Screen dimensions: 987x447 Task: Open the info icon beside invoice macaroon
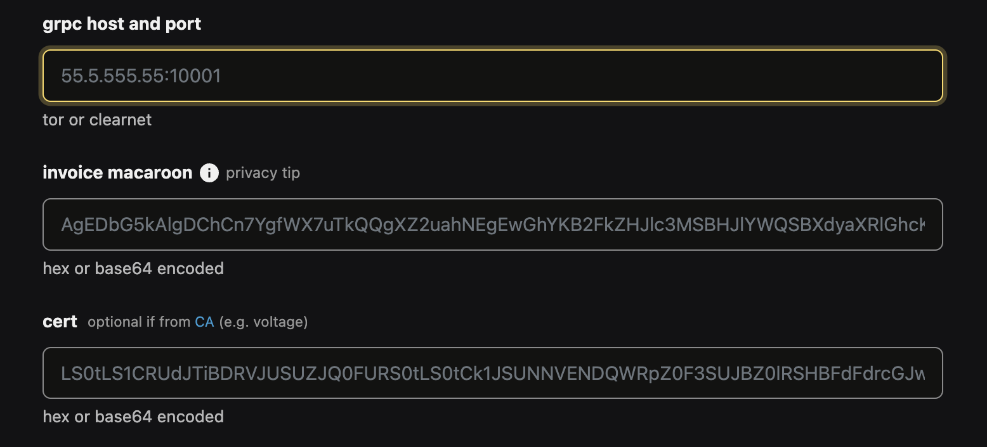point(209,173)
